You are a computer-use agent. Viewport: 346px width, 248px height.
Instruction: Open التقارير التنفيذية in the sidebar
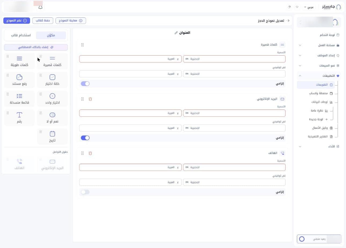[320, 137]
